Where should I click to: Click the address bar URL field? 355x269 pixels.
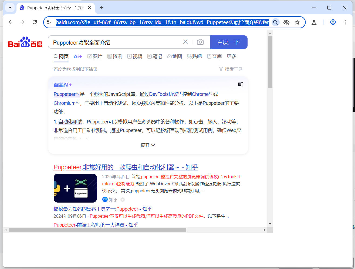point(162,22)
